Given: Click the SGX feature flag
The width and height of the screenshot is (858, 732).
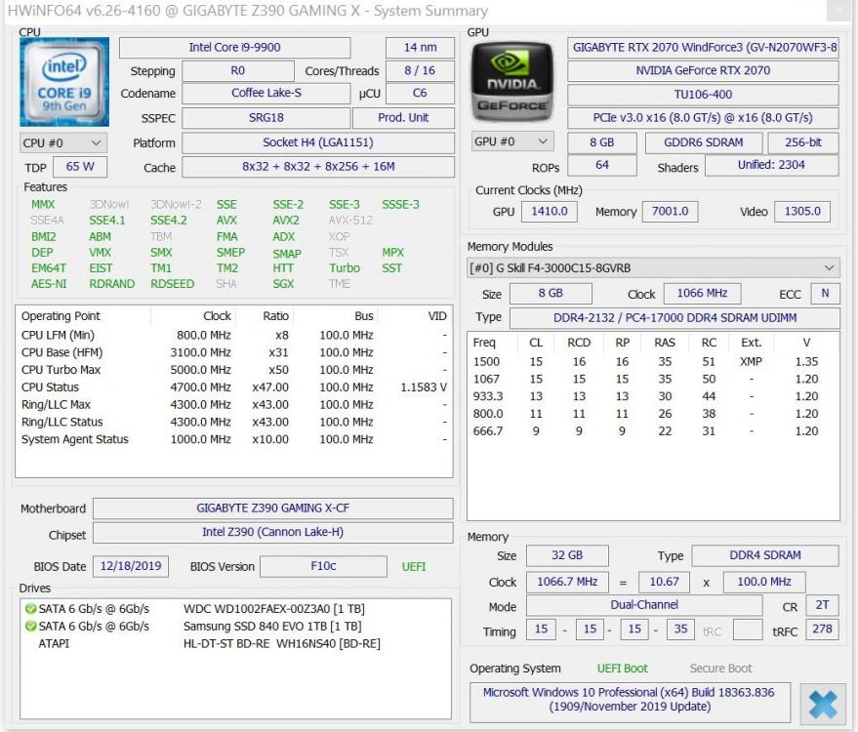Looking at the screenshot, I should click(x=283, y=284).
